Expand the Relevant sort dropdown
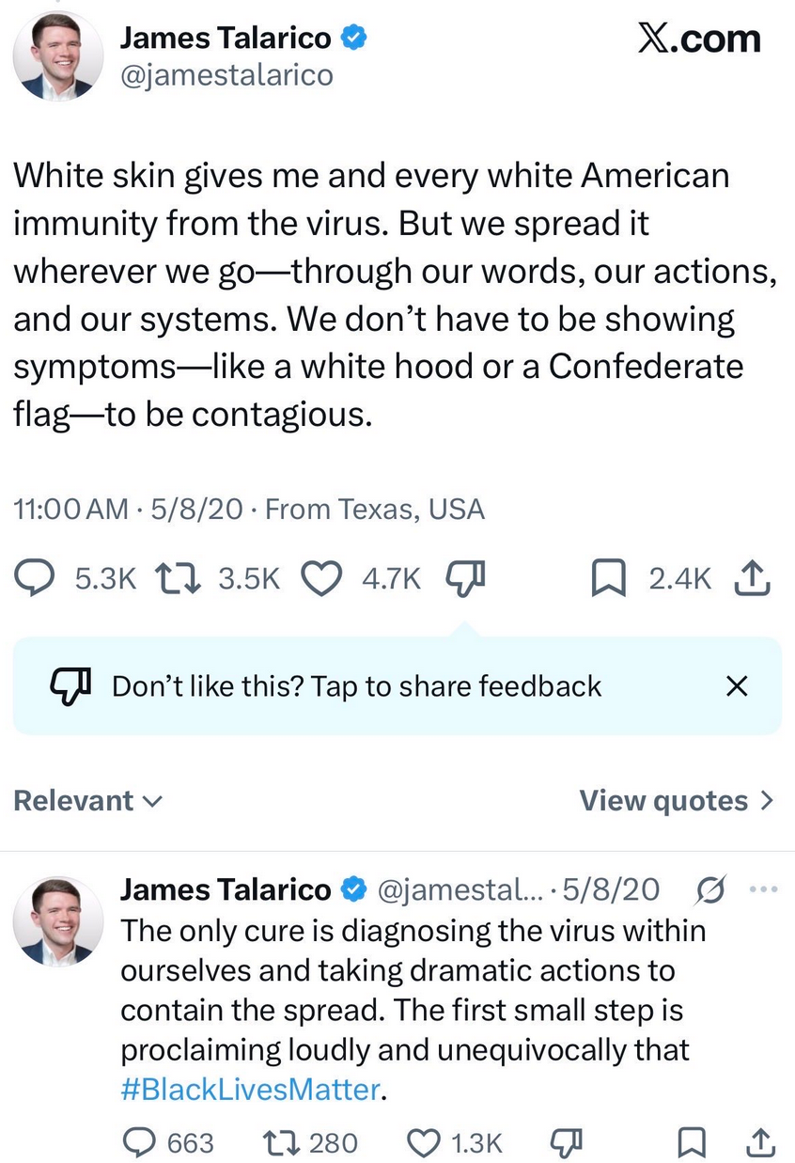 pos(88,800)
